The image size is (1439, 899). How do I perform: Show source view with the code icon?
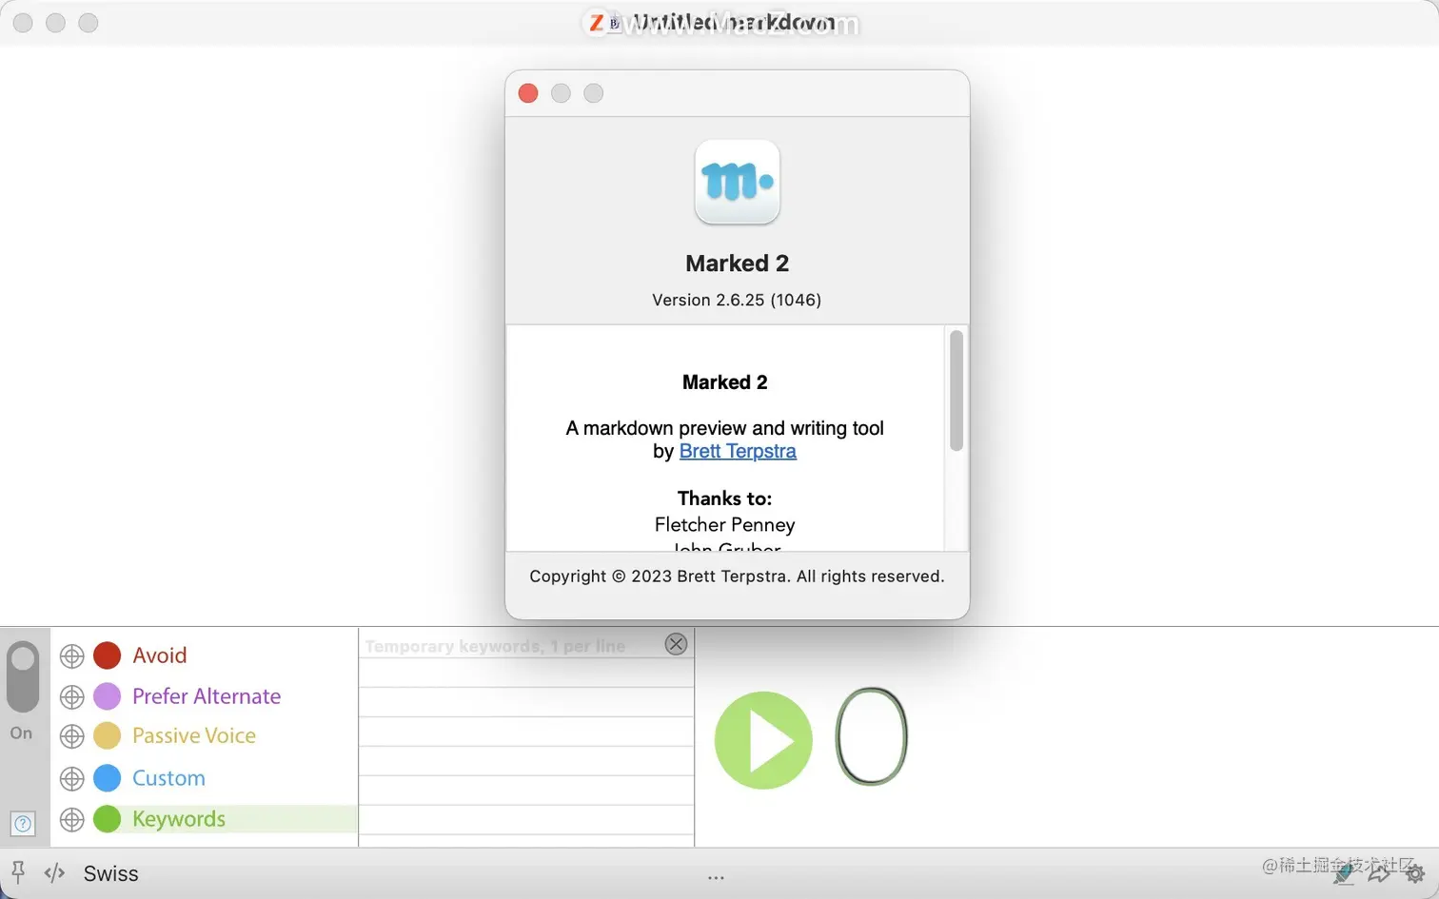pos(54,873)
